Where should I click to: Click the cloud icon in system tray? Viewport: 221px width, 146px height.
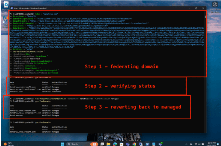pyautogui.click(x=191, y=144)
